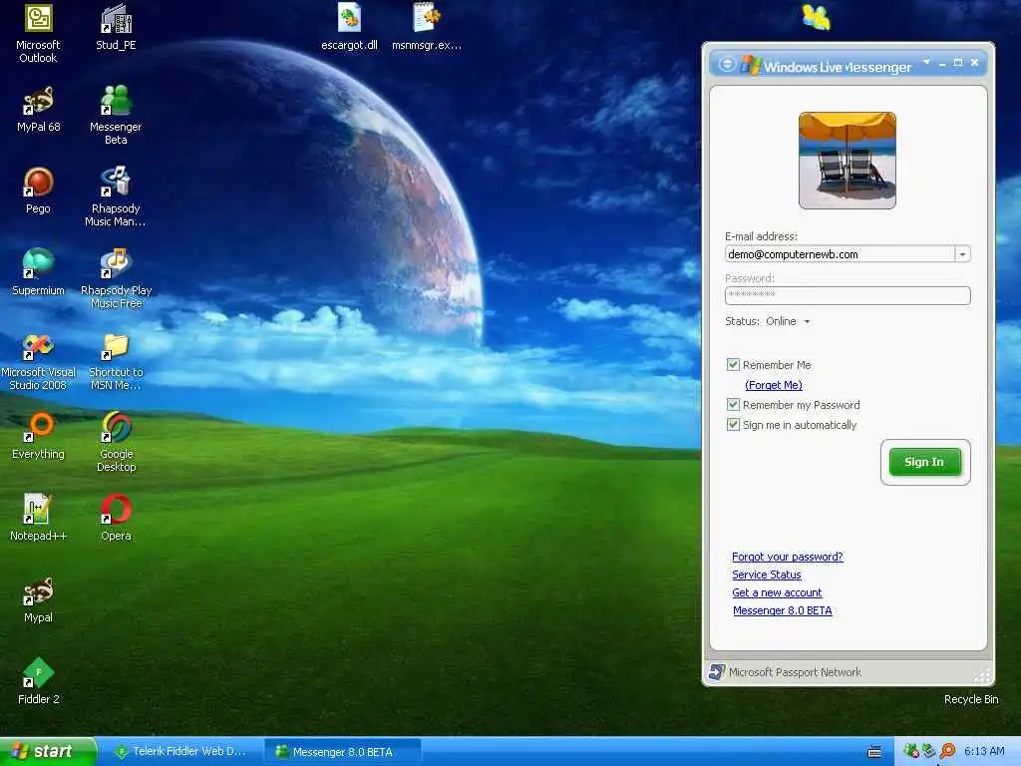1021x766 pixels.
Task: Click the green download tray icon
Action: 928,751
